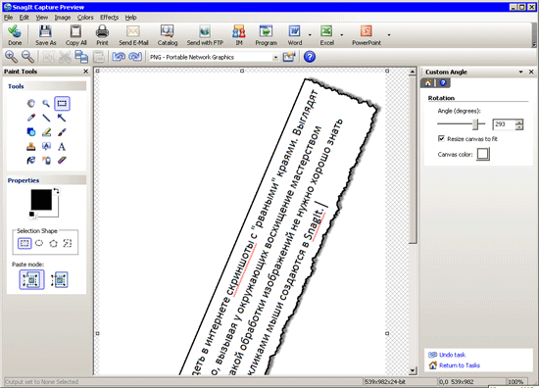Open the Effects menu
Screen dimensions: 539x388
[109, 18]
